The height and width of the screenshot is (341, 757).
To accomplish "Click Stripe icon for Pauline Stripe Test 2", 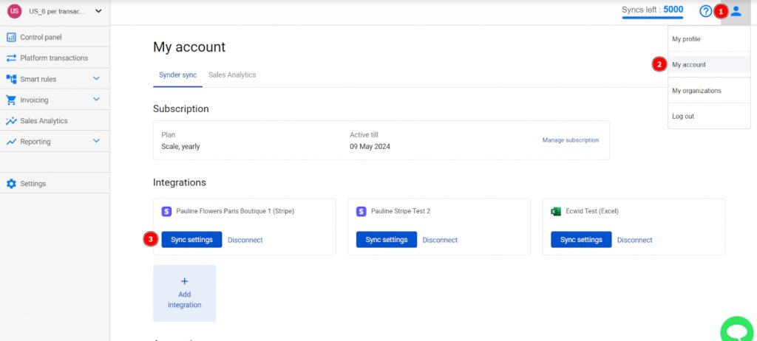I will click(x=361, y=211).
